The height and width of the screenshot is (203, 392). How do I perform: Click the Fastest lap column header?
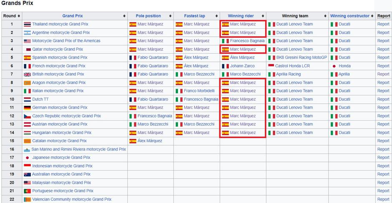tap(194, 16)
